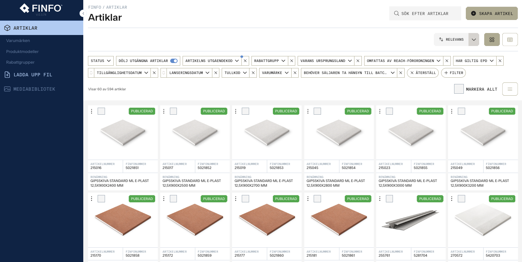This screenshot has width=522, height=262.
Task: Open three-dot menu on article 215016
Action: pos(92,111)
